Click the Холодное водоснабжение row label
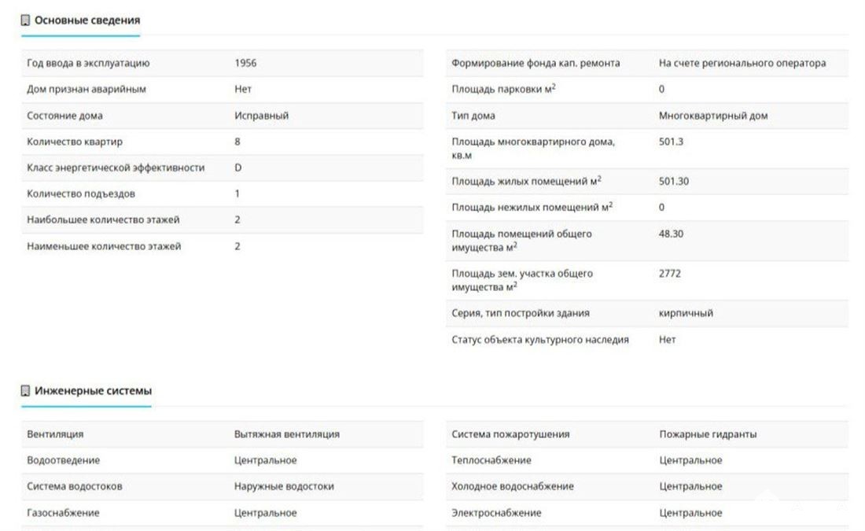 coord(513,486)
